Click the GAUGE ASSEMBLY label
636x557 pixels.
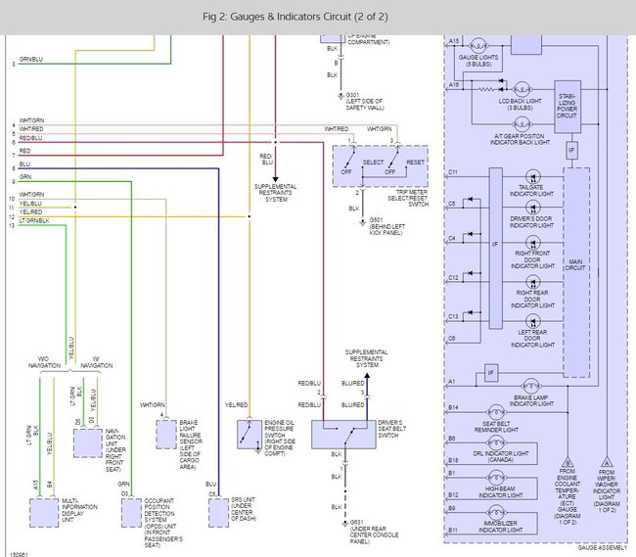point(603,547)
